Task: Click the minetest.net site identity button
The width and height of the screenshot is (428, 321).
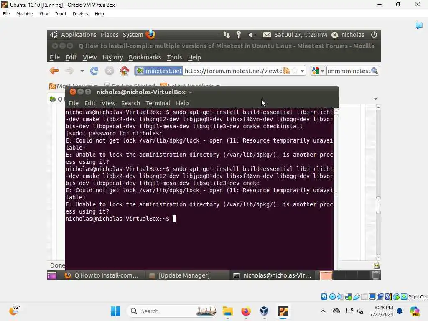Action: [x=159, y=71]
